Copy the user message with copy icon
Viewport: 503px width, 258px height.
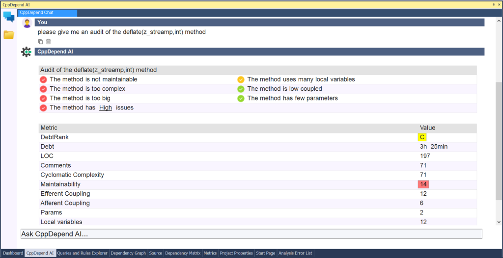40,41
